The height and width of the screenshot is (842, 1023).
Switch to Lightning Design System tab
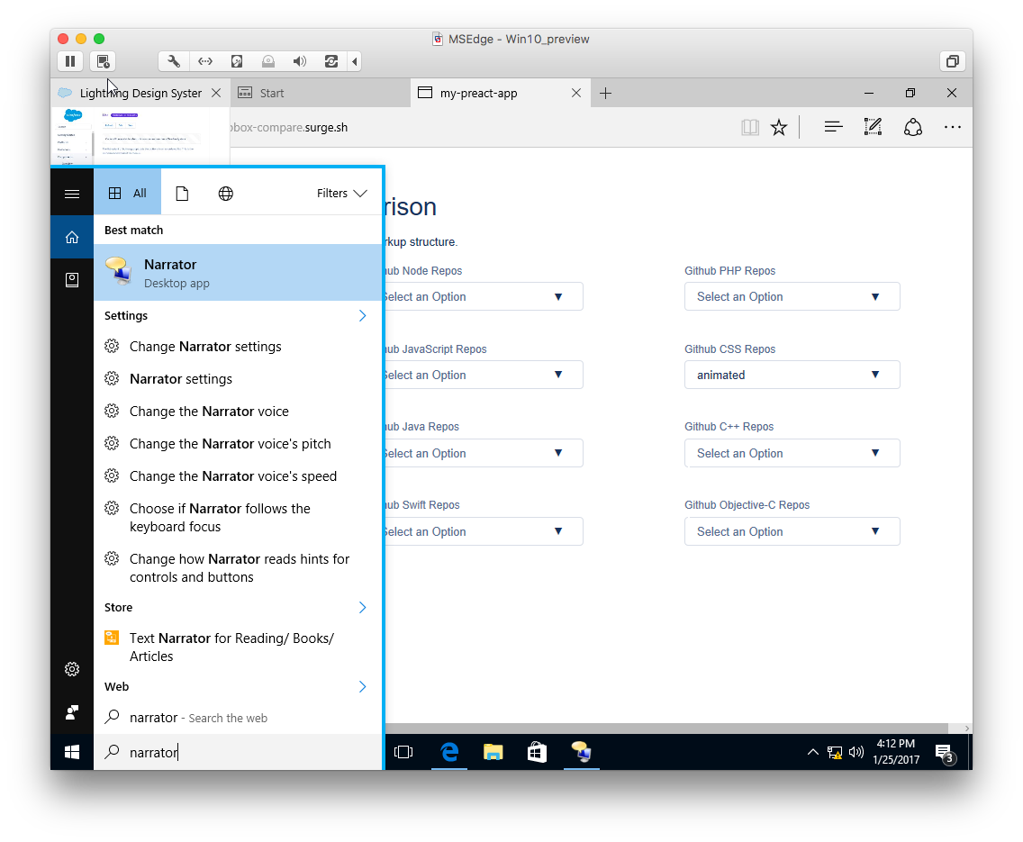click(x=140, y=94)
